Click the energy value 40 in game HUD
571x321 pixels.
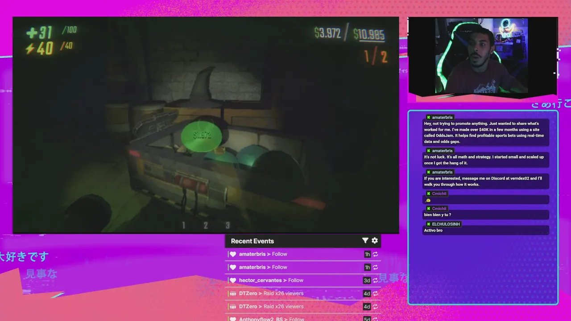[46, 48]
